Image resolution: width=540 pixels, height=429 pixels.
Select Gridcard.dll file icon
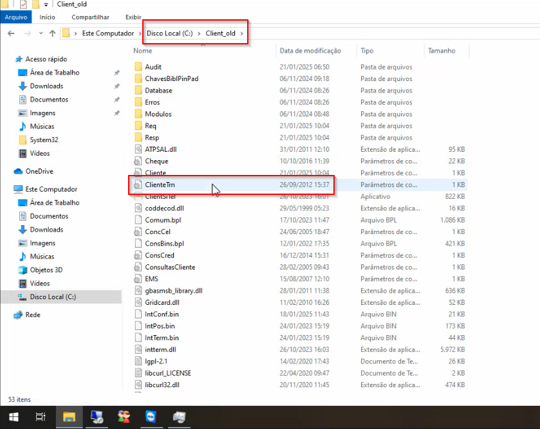point(138,302)
